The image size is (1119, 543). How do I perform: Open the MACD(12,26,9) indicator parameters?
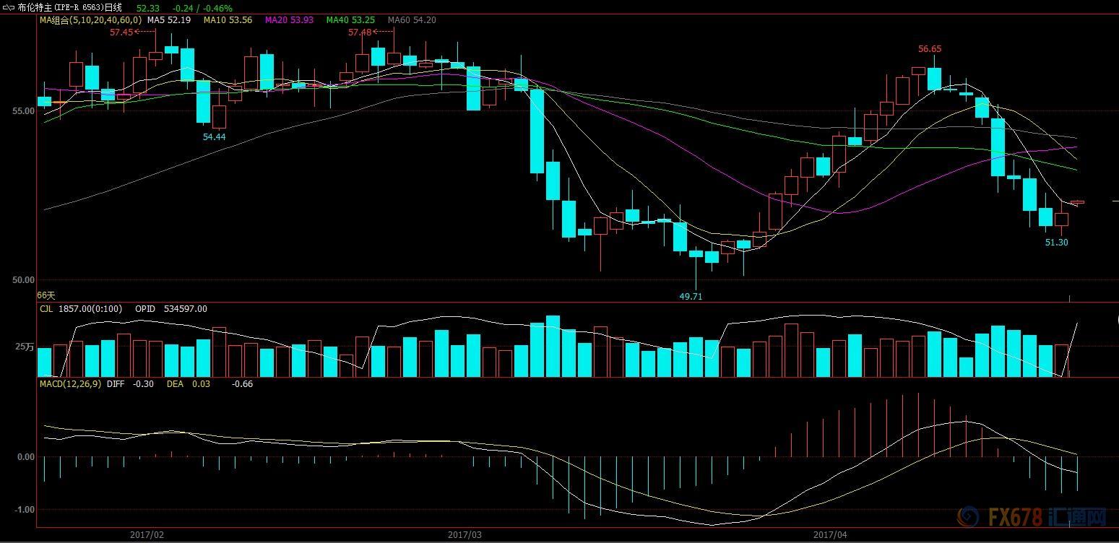pyautogui.click(x=70, y=384)
